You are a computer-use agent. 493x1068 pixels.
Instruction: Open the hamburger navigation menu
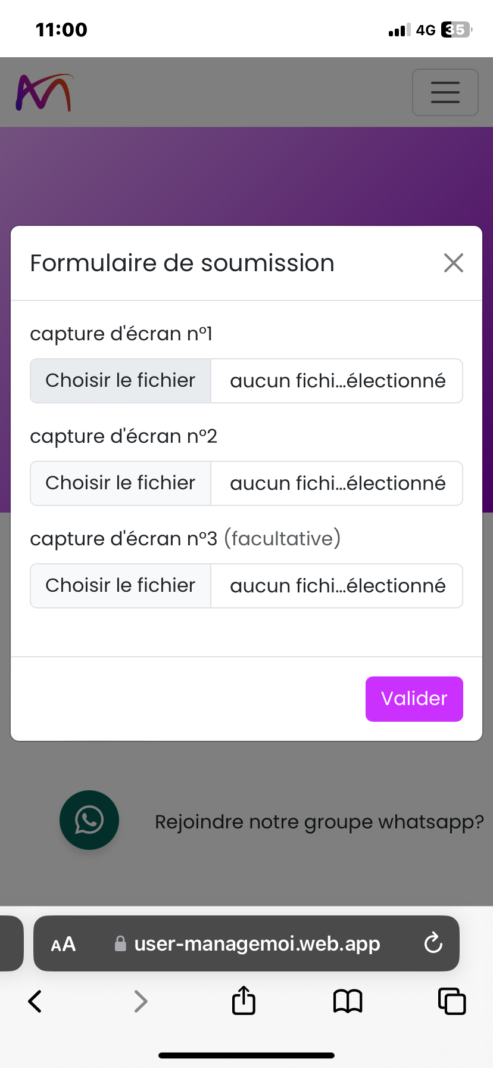coord(445,92)
